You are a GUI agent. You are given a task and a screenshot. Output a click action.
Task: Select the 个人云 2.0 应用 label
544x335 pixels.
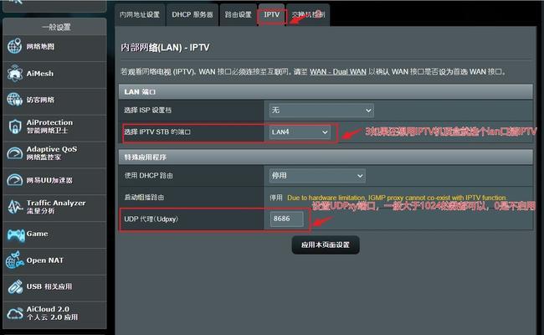(x=52, y=317)
